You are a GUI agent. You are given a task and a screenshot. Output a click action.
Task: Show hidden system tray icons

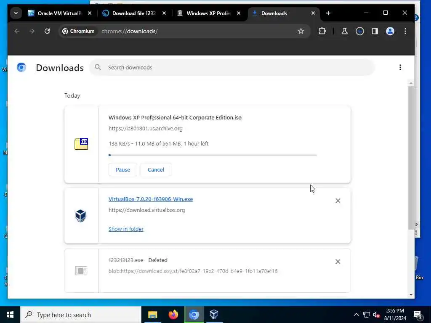click(x=356, y=315)
